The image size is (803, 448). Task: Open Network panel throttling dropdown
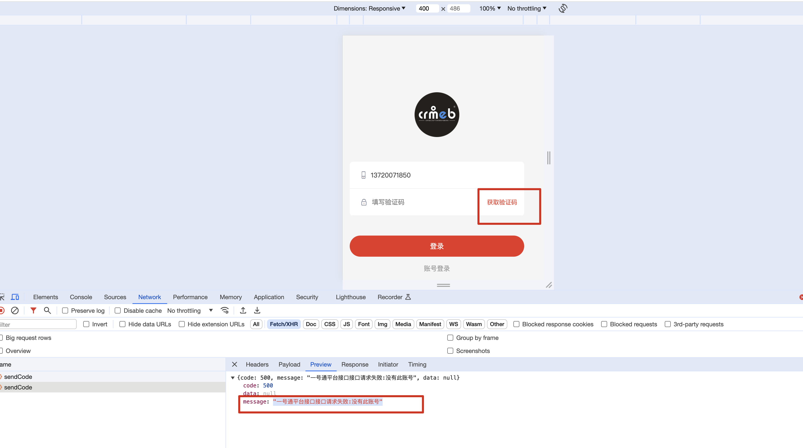[x=190, y=310]
